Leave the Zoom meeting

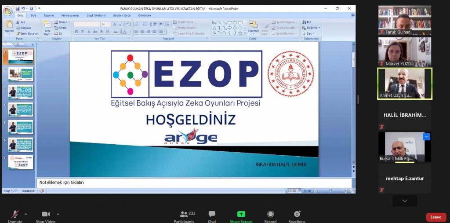(436, 217)
